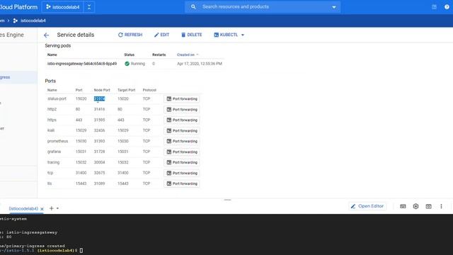The image size is (453, 255).
Task: Click port 31400 in the tcp row
Action: 81,173
